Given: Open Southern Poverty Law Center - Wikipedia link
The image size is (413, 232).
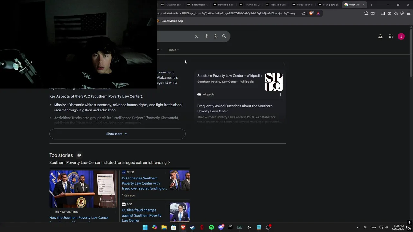Looking at the screenshot, I should [x=229, y=76].
